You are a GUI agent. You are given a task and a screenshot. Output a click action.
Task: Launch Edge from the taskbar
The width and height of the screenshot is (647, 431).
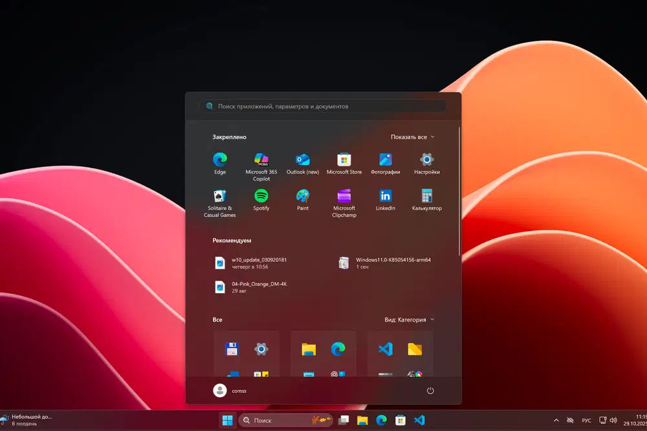point(381,420)
